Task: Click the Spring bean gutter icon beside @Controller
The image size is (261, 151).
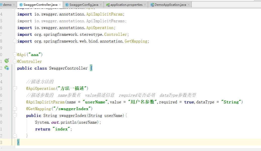Action: click(x=6, y=61)
